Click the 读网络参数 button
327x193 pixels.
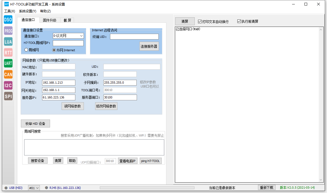[73, 106]
